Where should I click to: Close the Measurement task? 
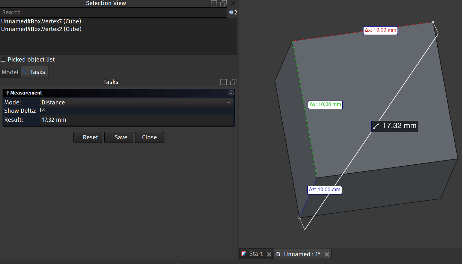point(149,137)
